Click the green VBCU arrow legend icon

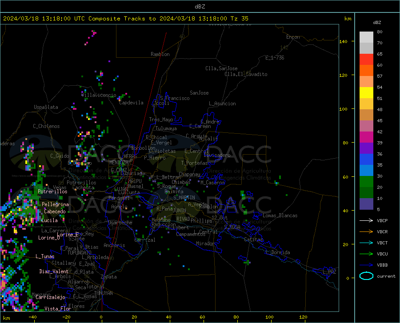pyautogui.click(x=366, y=254)
